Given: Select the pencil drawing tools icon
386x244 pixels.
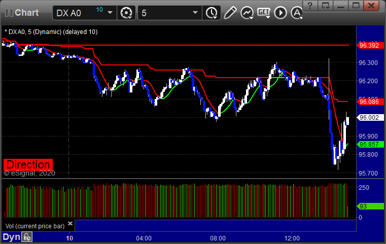Looking at the screenshot, I should (230, 13).
